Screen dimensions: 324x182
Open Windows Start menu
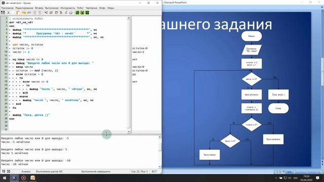point(5,178)
